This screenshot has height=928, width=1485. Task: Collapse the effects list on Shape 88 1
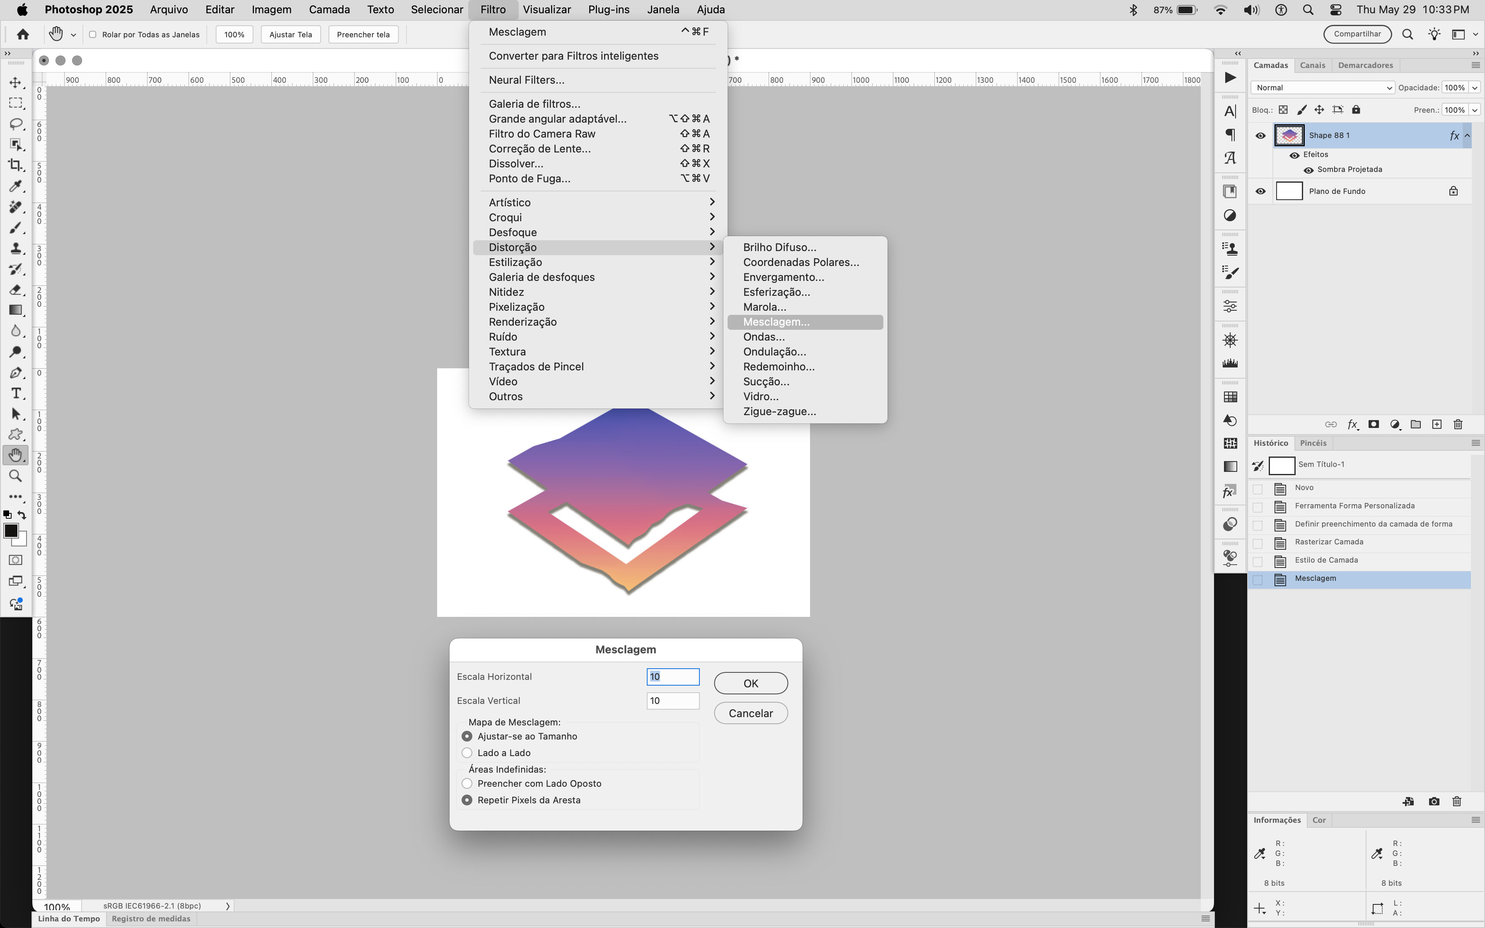[x=1468, y=135]
